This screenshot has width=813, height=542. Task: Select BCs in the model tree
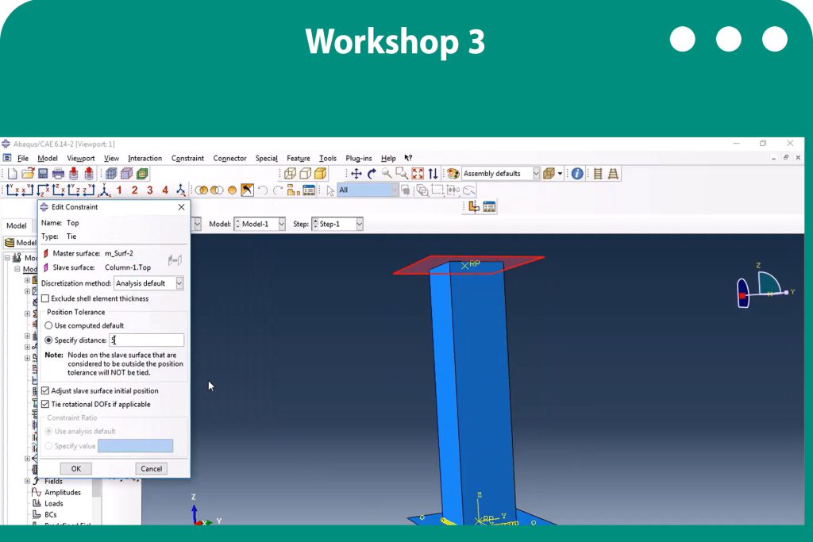(50, 514)
